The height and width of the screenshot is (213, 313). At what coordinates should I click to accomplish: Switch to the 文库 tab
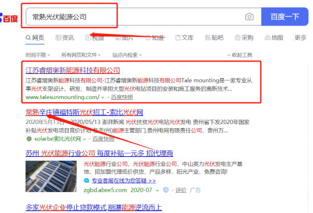coord(185,37)
